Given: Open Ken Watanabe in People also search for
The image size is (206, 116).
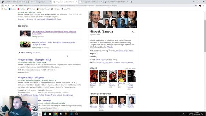Looking at the screenshot, I should [94, 100].
